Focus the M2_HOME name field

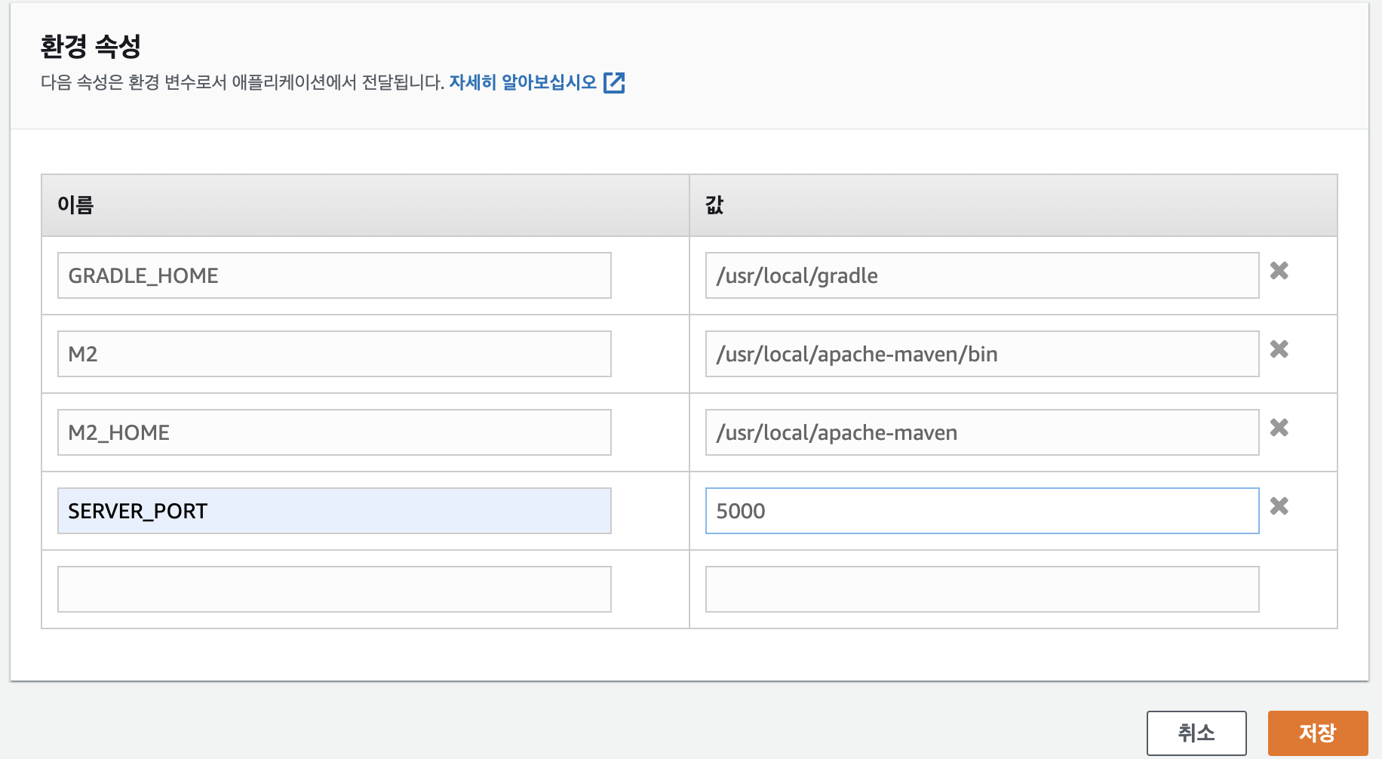pos(334,432)
